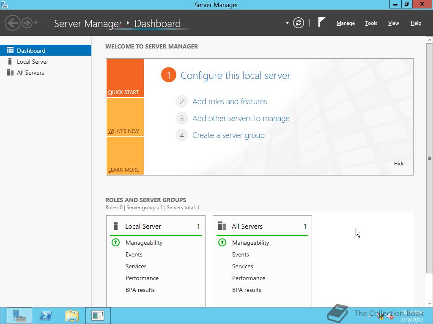Open Performance under All Servers tile
The height and width of the screenshot is (324, 433).
pos(249,278)
